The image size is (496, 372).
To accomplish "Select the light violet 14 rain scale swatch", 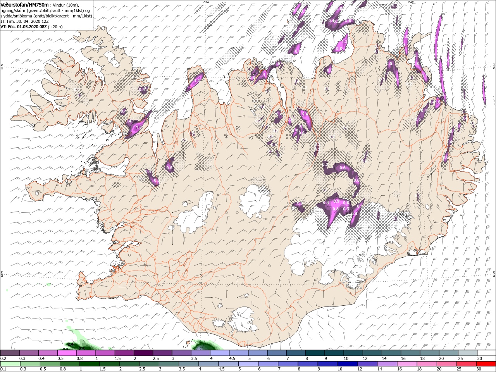I will (386, 363).
